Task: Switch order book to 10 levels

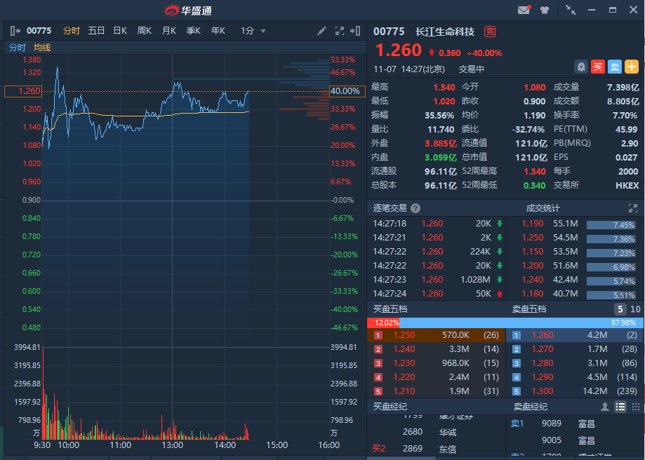Action: [635, 309]
